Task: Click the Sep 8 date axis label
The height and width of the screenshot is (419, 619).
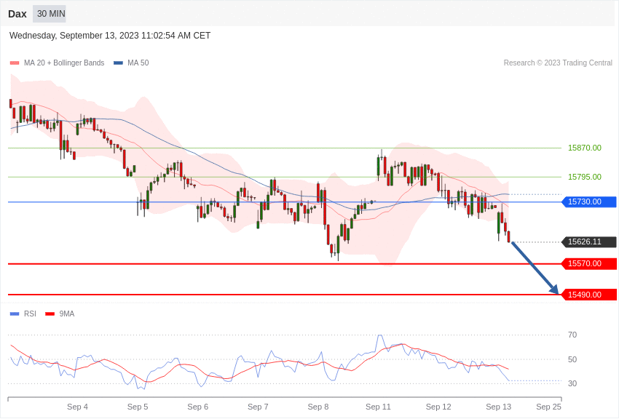Action: [x=318, y=407]
